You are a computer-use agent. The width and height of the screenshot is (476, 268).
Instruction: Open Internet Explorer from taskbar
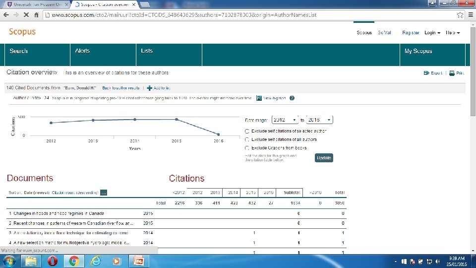pos(96,262)
